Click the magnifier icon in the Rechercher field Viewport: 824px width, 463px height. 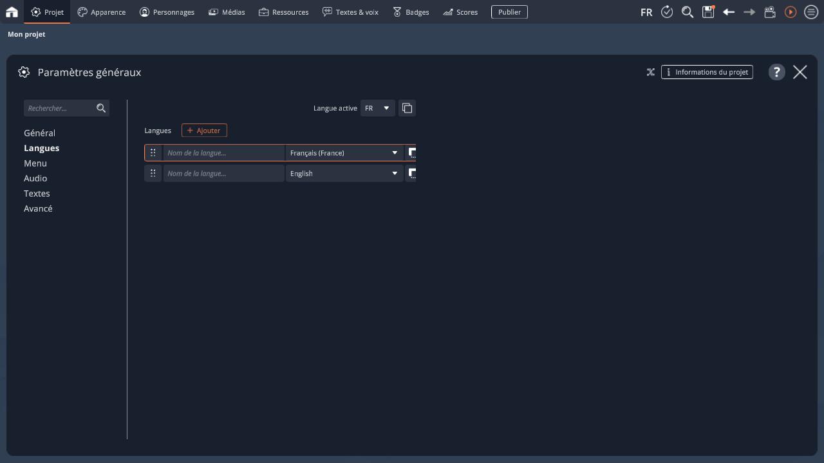(x=101, y=108)
